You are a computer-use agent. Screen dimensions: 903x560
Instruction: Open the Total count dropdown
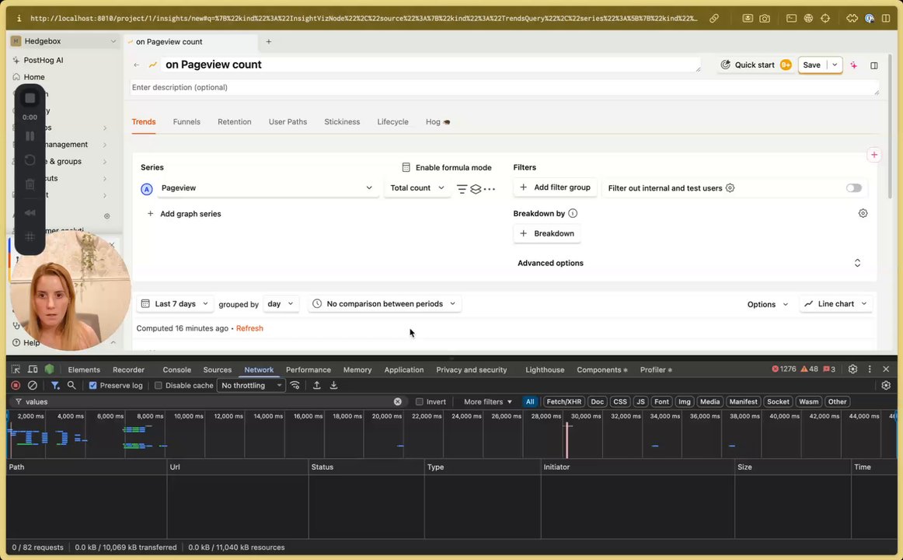(x=417, y=187)
